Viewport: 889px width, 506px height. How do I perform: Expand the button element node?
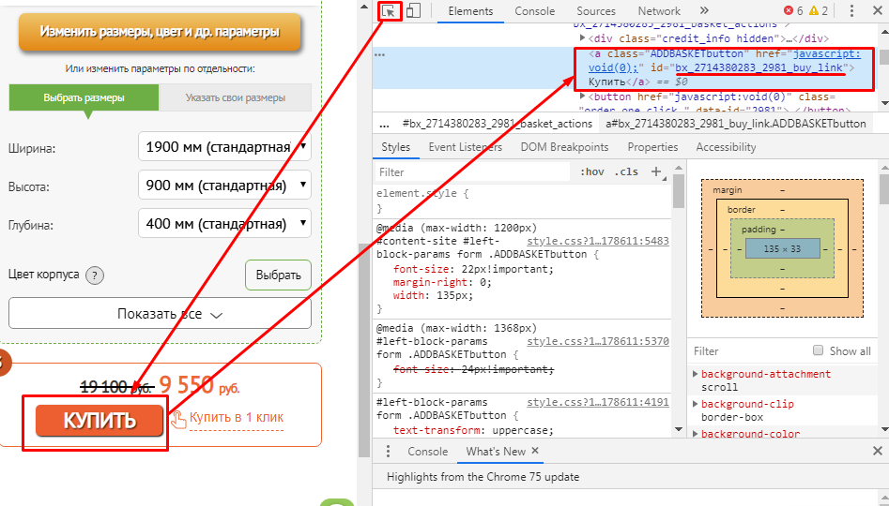click(582, 97)
